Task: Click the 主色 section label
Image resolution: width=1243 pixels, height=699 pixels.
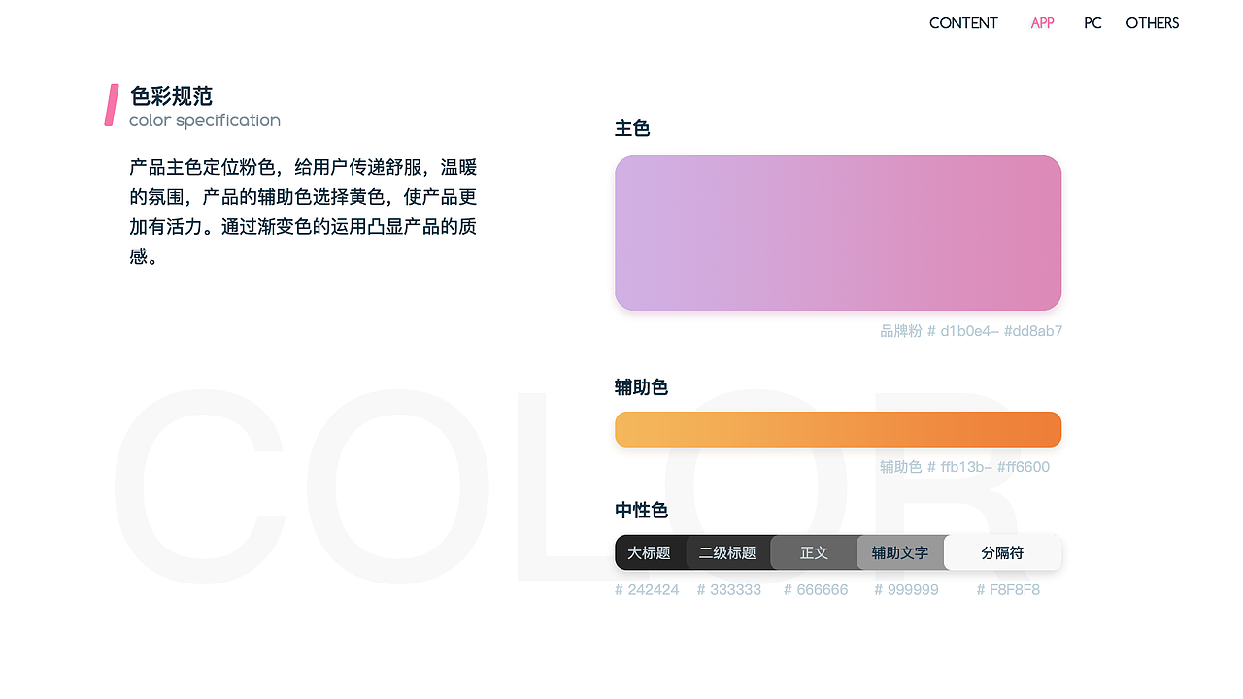Action: coord(632,128)
